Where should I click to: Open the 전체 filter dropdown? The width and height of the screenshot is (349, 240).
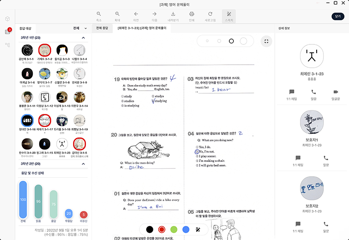tap(80, 28)
